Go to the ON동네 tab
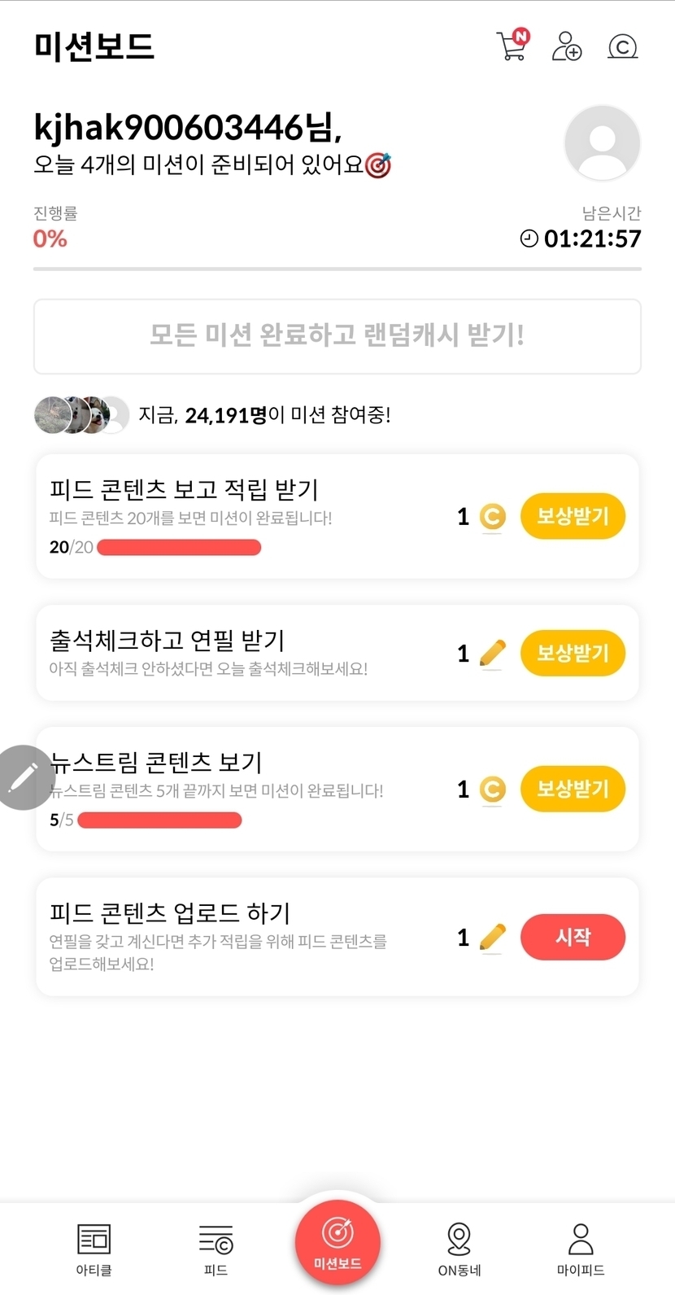 pyautogui.click(x=459, y=1249)
